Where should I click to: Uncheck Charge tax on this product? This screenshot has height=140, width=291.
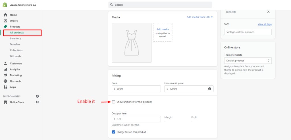coord(114,132)
